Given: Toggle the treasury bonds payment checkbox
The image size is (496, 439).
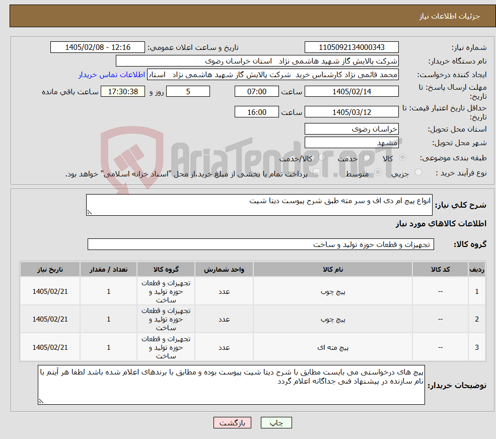Looking at the screenshot, I should click(316, 172).
